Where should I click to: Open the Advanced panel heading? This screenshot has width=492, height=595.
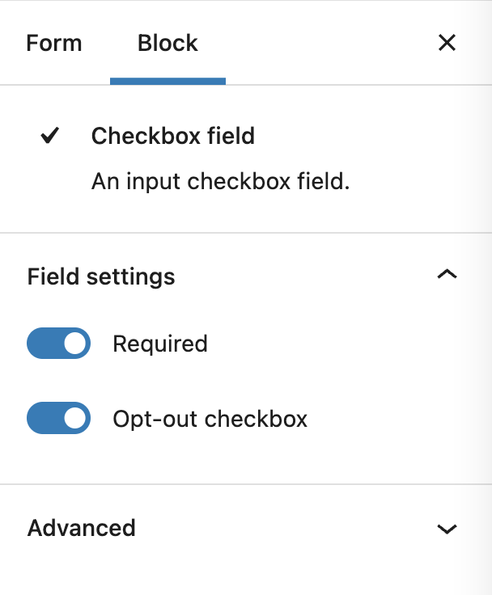click(81, 528)
